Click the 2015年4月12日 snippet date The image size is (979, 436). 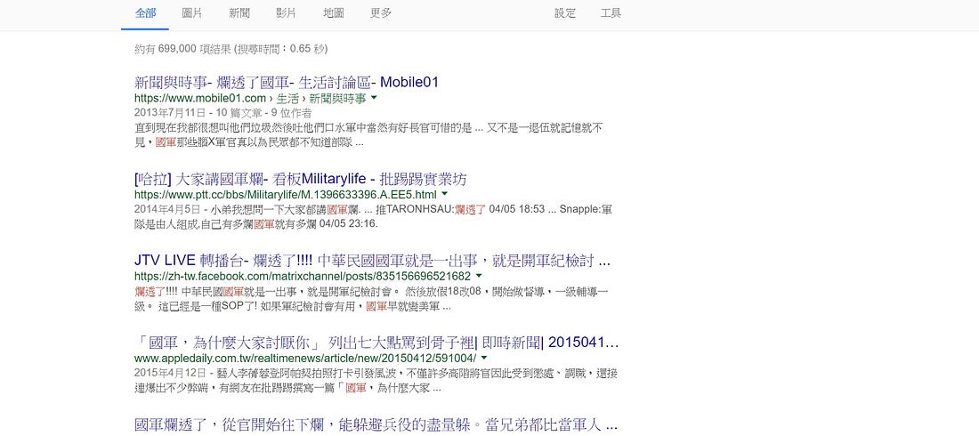point(170,373)
